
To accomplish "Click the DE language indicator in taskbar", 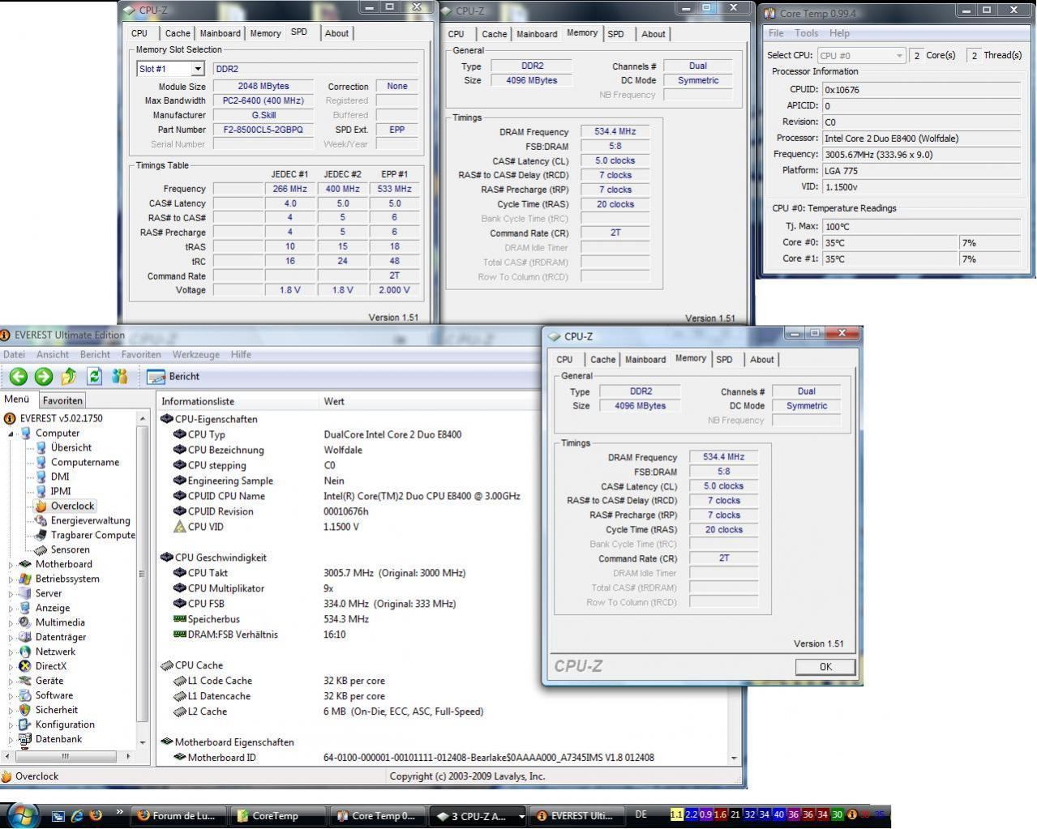I will 641,814.
